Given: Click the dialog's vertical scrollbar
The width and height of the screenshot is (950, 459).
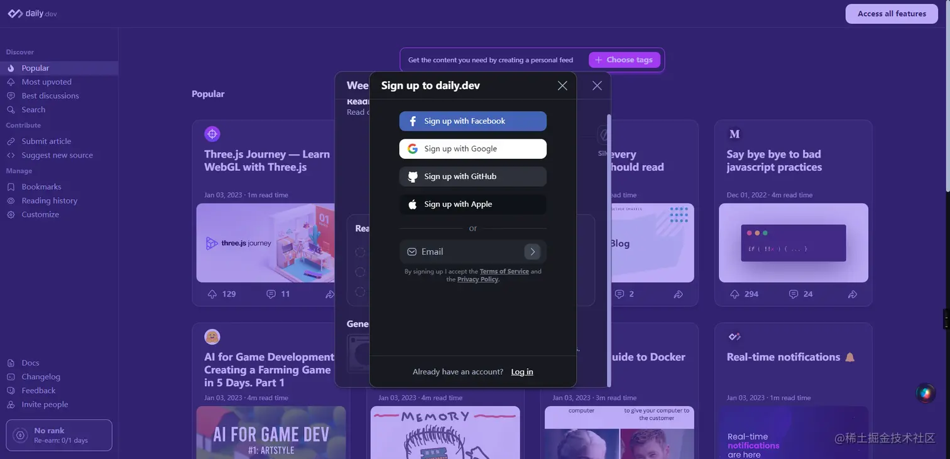Looking at the screenshot, I should (x=608, y=251).
